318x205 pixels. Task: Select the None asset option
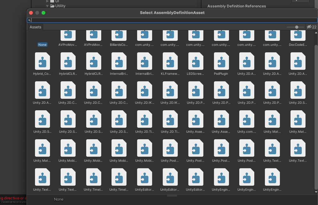pos(42,45)
